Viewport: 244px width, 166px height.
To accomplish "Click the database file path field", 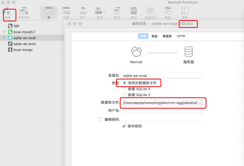I will pos(160,103).
